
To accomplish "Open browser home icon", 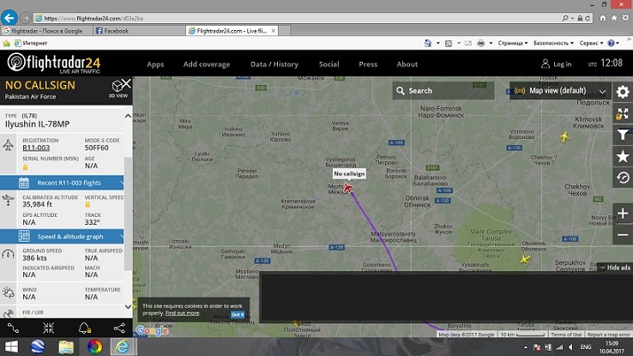I will (x=602, y=18).
